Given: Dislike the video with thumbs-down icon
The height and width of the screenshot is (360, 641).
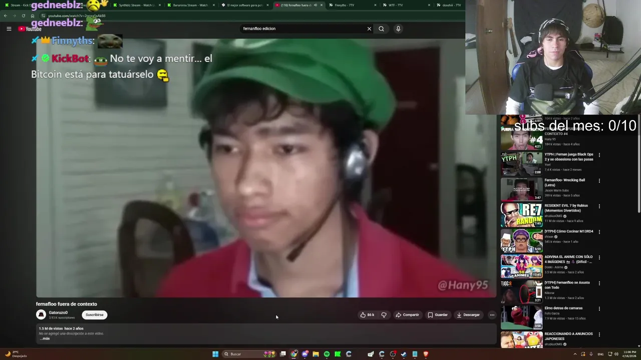Looking at the screenshot, I should [x=384, y=315].
